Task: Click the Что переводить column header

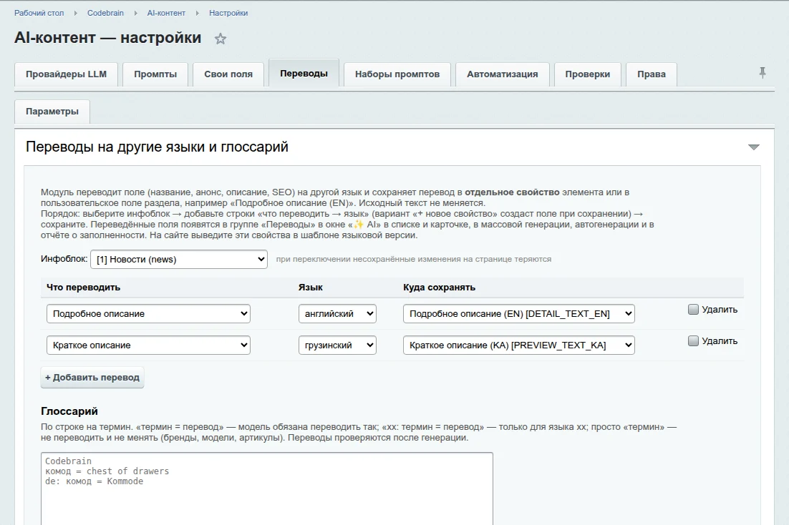Action: [x=84, y=288]
